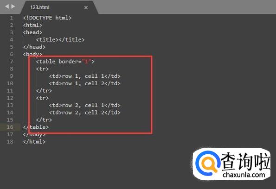The image size is (276, 189).
Task: Click the <title></title> line
Action: pyautogui.click(x=60, y=40)
